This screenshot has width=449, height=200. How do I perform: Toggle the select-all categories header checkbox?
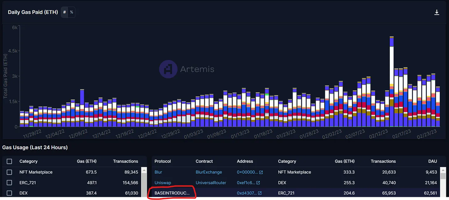click(x=10, y=161)
